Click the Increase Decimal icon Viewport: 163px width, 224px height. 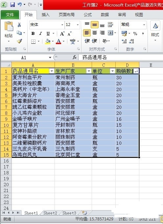(x=124, y=41)
